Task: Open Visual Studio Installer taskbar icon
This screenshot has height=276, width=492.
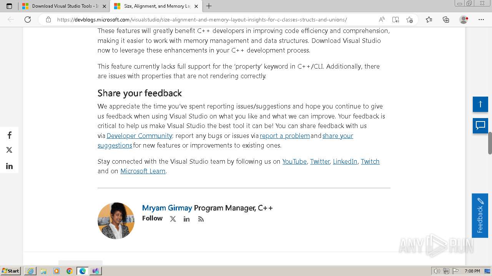Action: coord(96,271)
